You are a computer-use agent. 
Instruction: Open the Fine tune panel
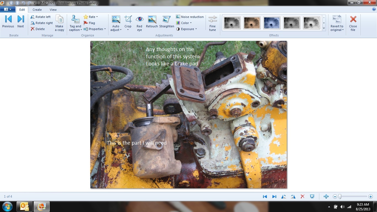point(213,23)
